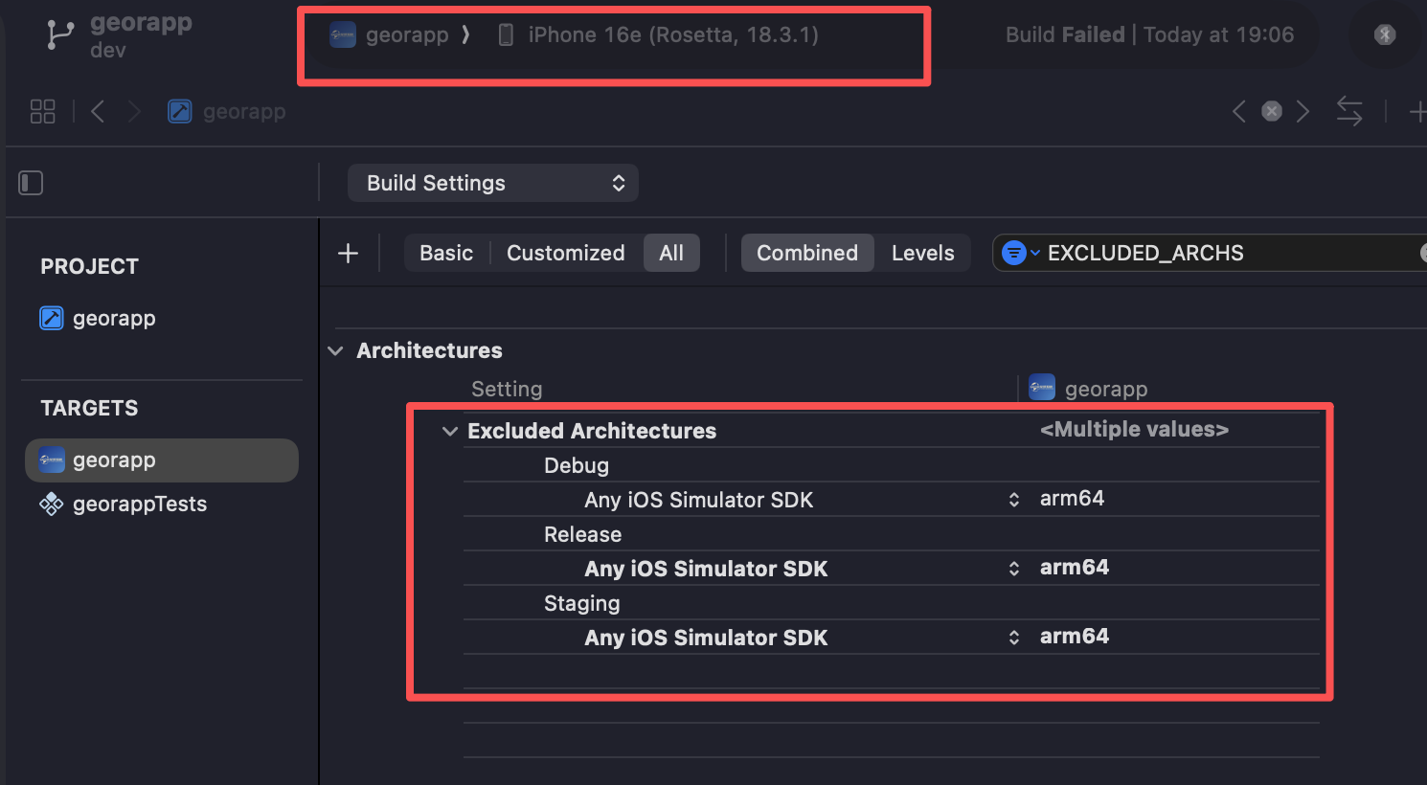1427x785 pixels.
Task: Click the editor swap arrows icon
Action: (1349, 112)
